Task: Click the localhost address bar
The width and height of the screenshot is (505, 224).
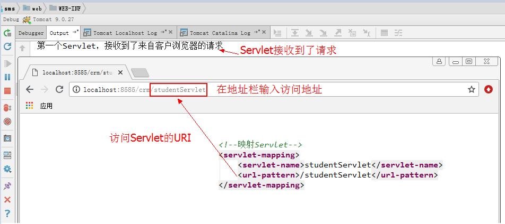Action: 265,89
